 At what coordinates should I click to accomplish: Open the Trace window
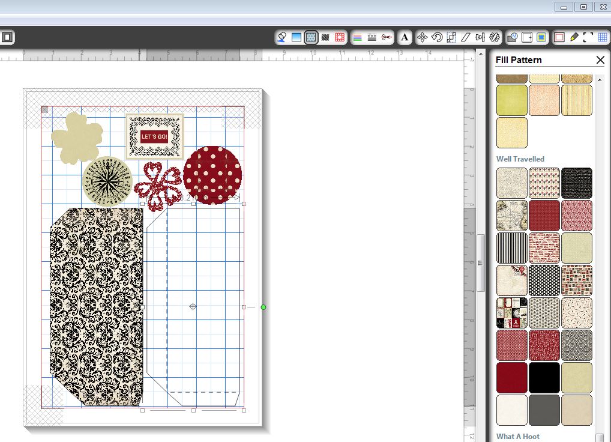pyautogui.click(x=541, y=37)
